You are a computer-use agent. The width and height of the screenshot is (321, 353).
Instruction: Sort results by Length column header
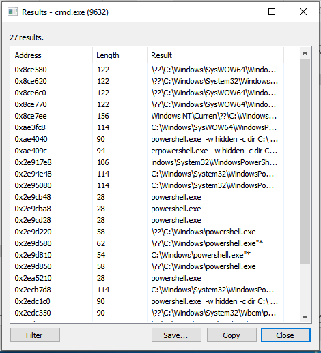(x=120, y=55)
